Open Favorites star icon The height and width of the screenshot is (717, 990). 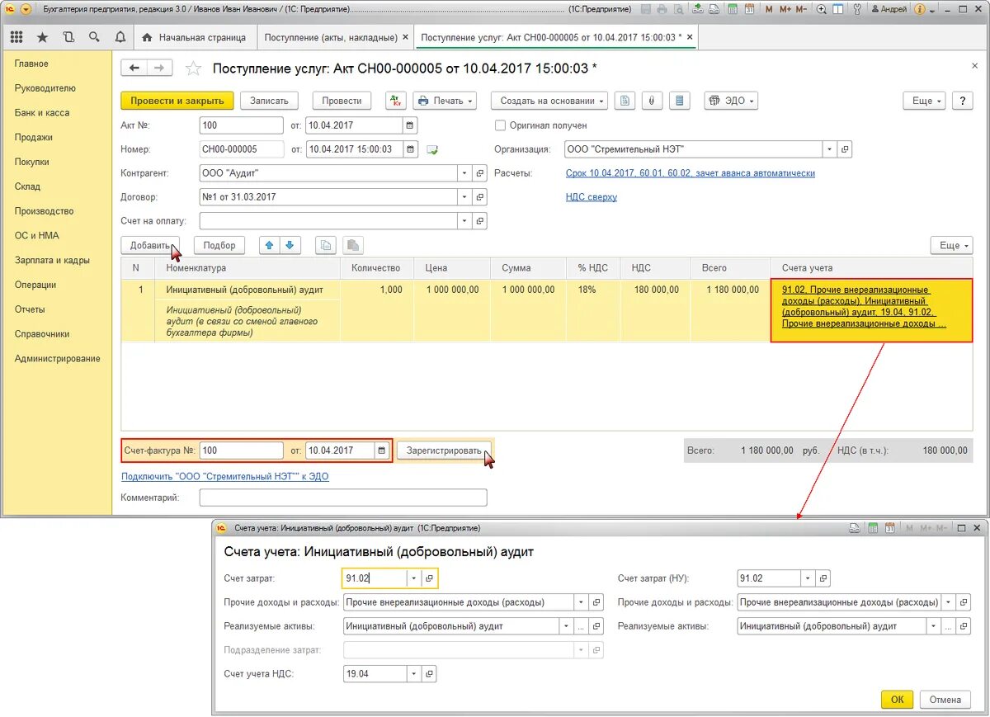click(x=42, y=38)
